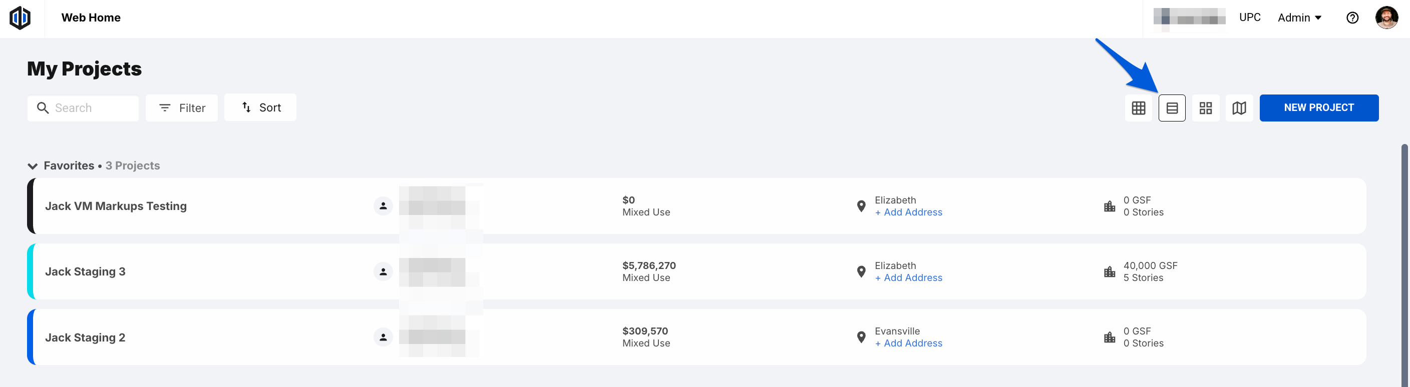
Task: Select the UPC header item
Action: click(x=1250, y=17)
